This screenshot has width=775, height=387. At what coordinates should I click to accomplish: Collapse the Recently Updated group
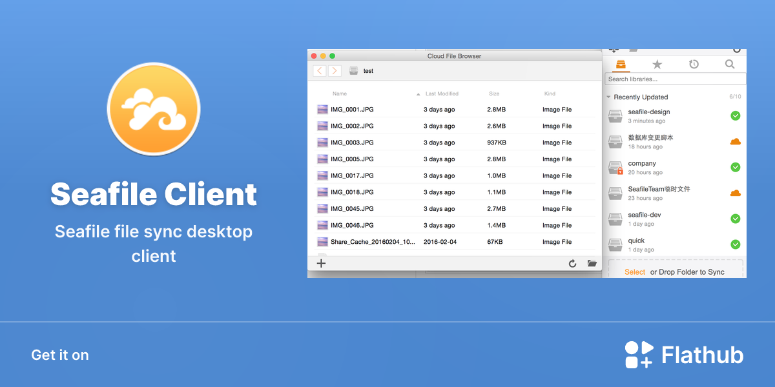coord(608,97)
